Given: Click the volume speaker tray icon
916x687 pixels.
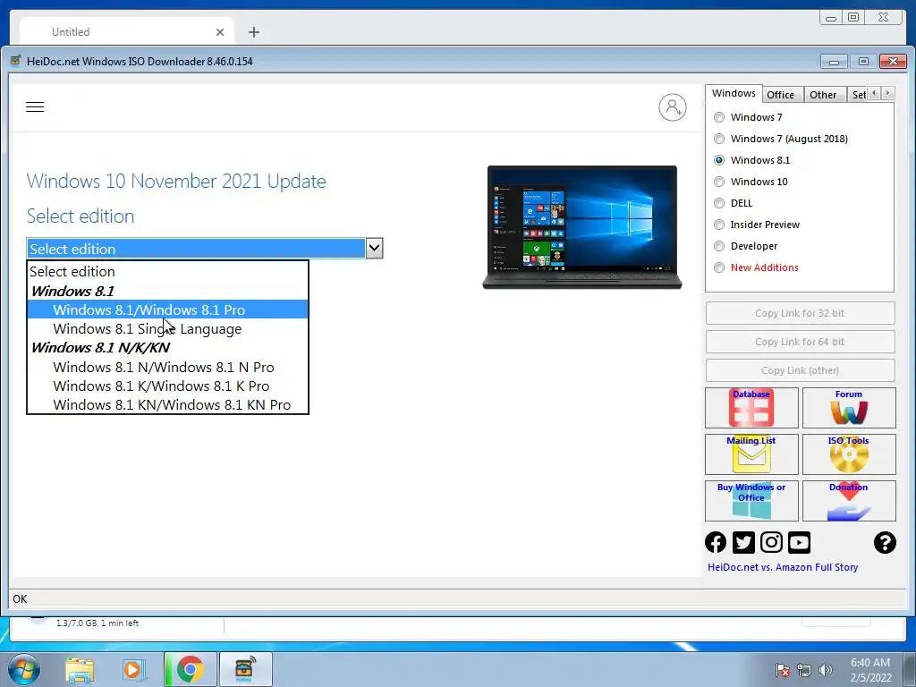Looking at the screenshot, I should point(826,670).
